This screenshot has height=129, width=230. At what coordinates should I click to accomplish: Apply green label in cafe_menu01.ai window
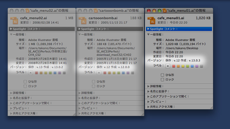(x=187, y=66)
